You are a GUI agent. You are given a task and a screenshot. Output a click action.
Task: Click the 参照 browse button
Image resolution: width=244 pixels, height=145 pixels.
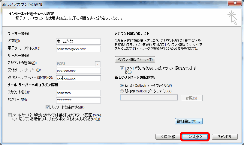click(191, 98)
